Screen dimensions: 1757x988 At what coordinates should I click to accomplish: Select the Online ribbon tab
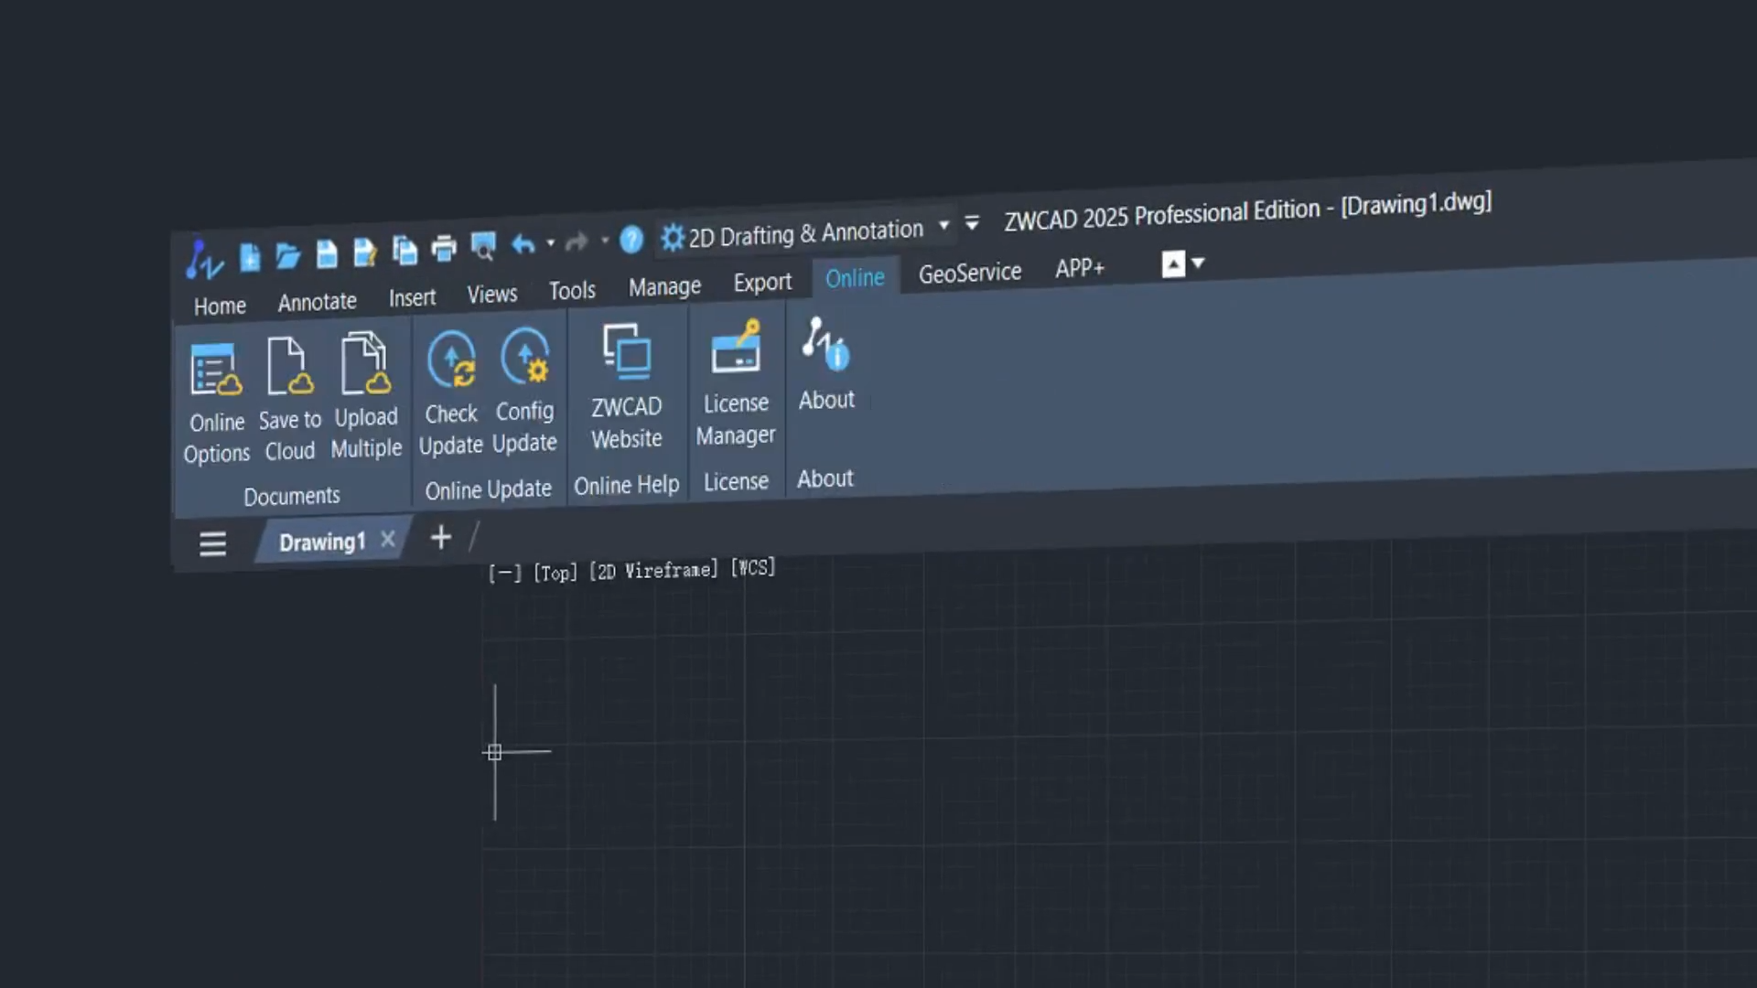tap(855, 278)
